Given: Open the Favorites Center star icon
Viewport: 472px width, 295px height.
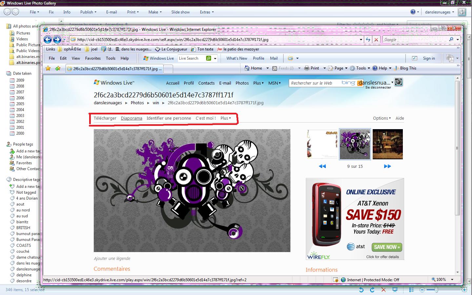Looking at the screenshot, I should tap(48, 68).
